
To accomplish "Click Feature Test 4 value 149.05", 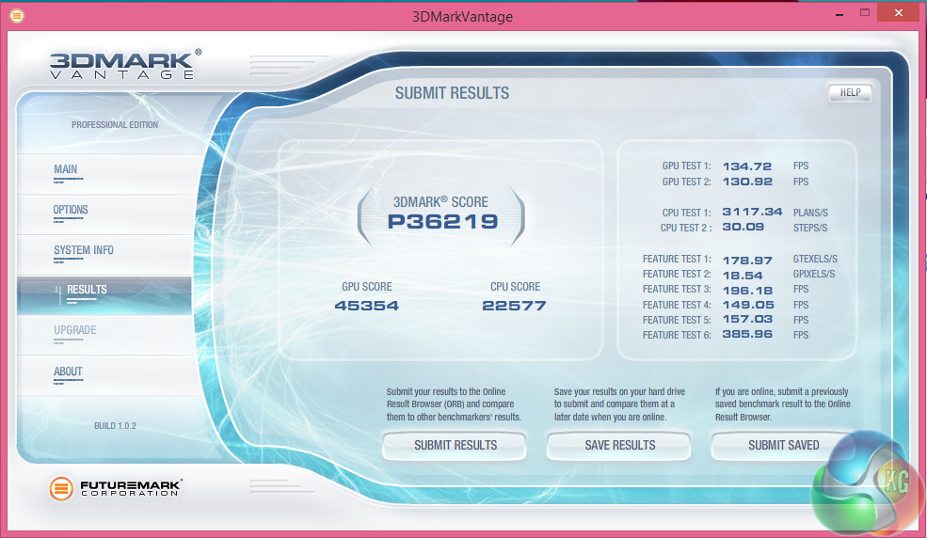I will coord(748,305).
